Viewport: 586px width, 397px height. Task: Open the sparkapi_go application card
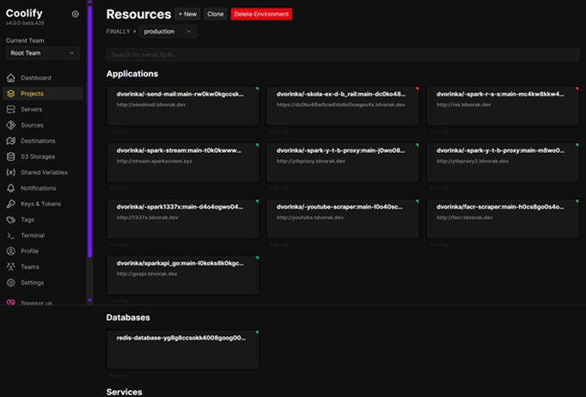tap(183, 275)
